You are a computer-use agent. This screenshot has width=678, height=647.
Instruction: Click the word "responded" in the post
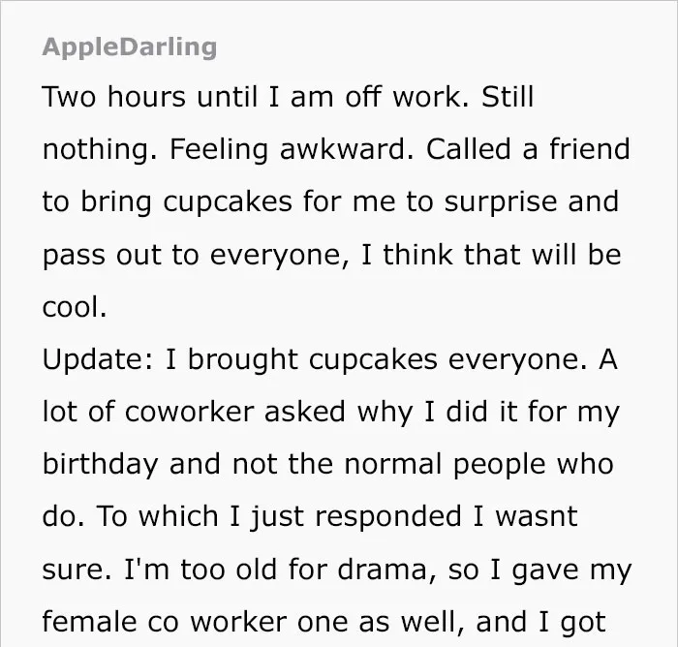point(388,517)
